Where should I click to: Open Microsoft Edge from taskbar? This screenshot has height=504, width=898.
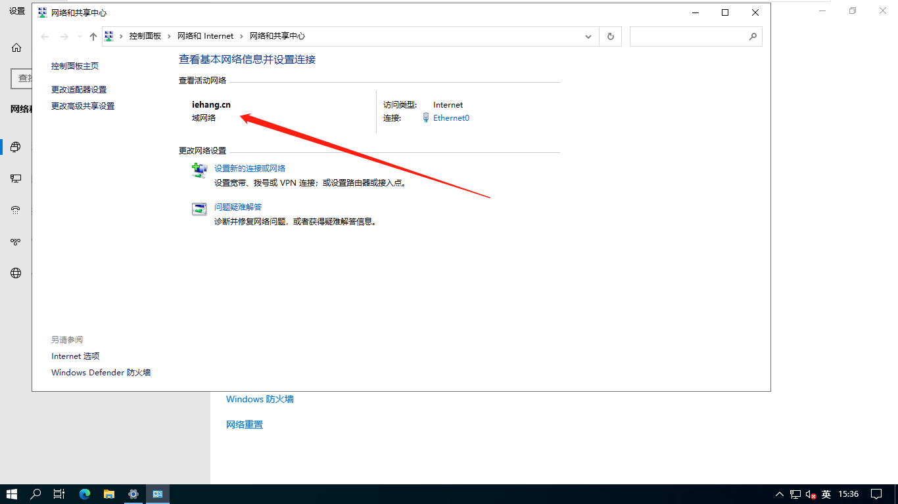click(x=85, y=494)
